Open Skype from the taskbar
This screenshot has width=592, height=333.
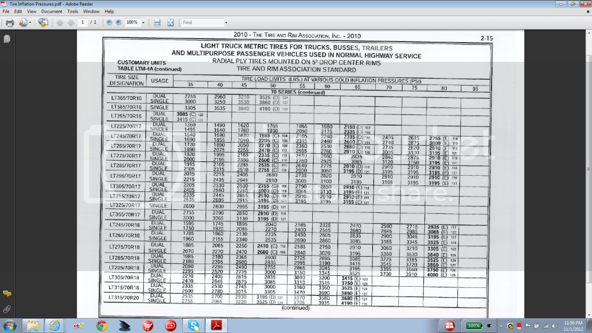(193, 326)
